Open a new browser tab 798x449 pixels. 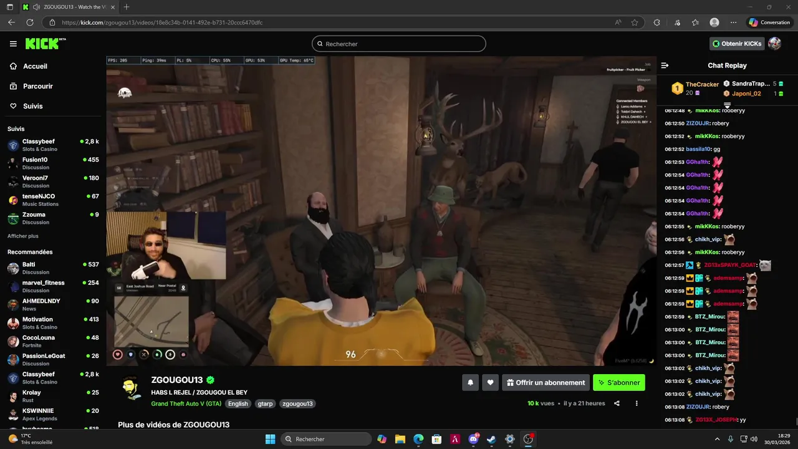point(127,7)
